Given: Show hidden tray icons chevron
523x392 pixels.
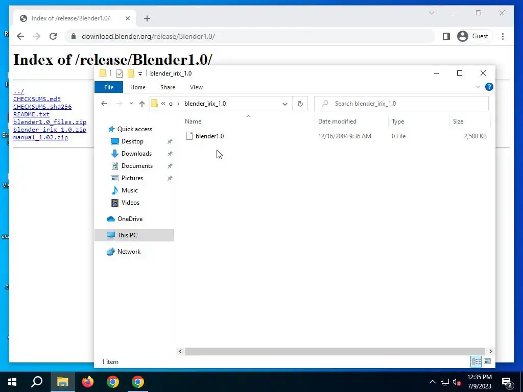Looking at the screenshot, I should (432, 382).
